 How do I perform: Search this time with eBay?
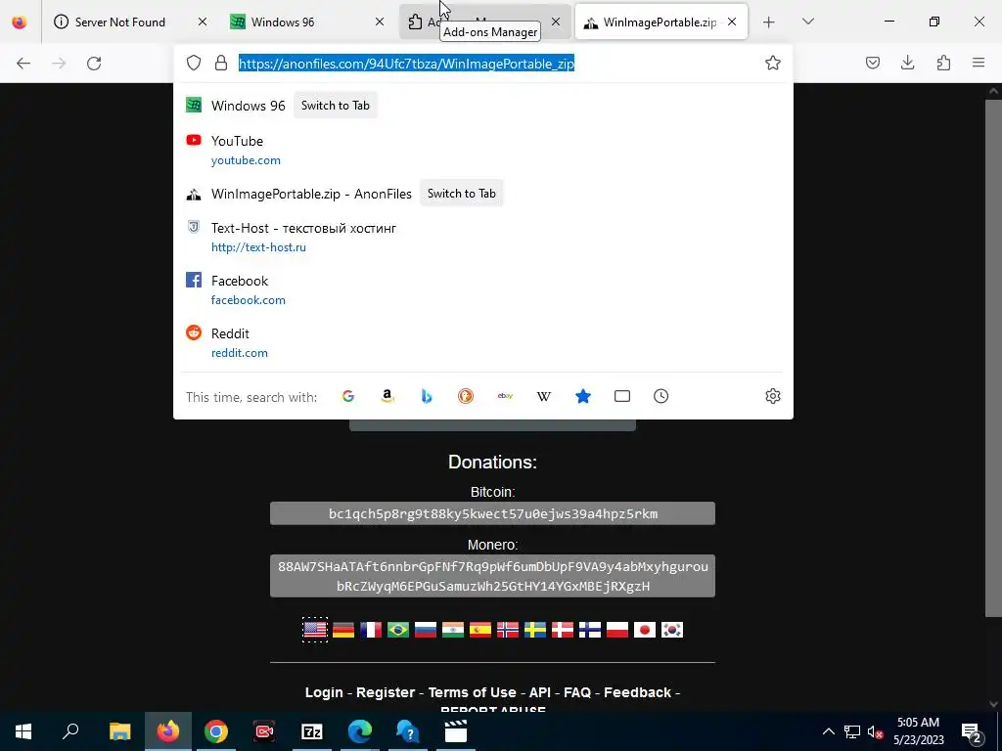(x=505, y=396)
